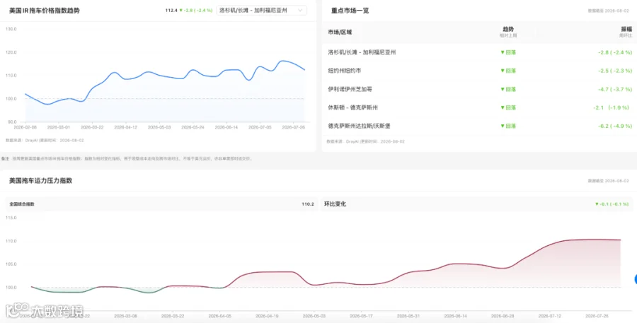Image resolution: width=637 pixels, height=323 pixels.
Task: Click the 回落 trend in 休斯顿 row
Action: [x=508, y=107]
